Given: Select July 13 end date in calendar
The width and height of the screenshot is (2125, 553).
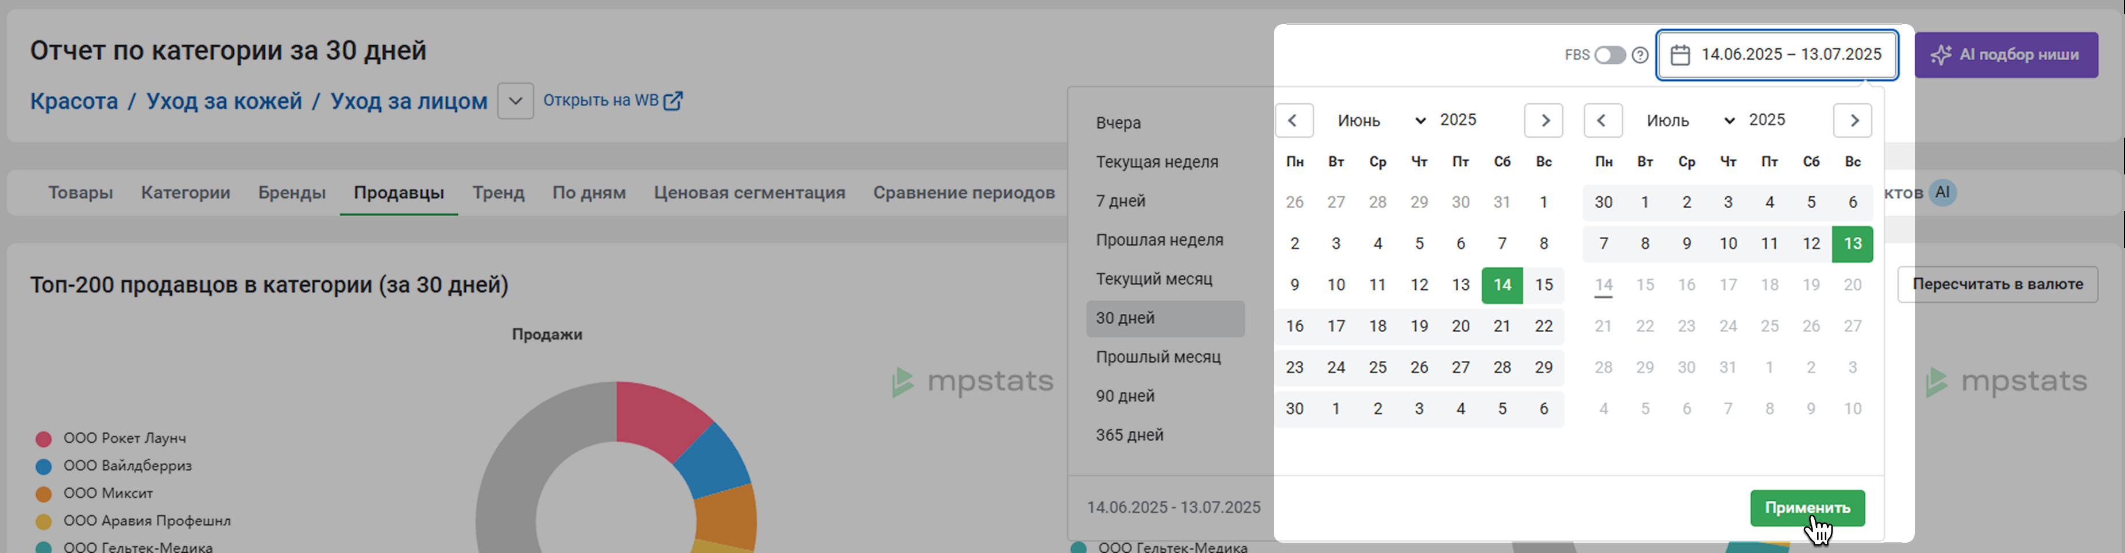Looking at the screenshot, I should click(1853, 244).
